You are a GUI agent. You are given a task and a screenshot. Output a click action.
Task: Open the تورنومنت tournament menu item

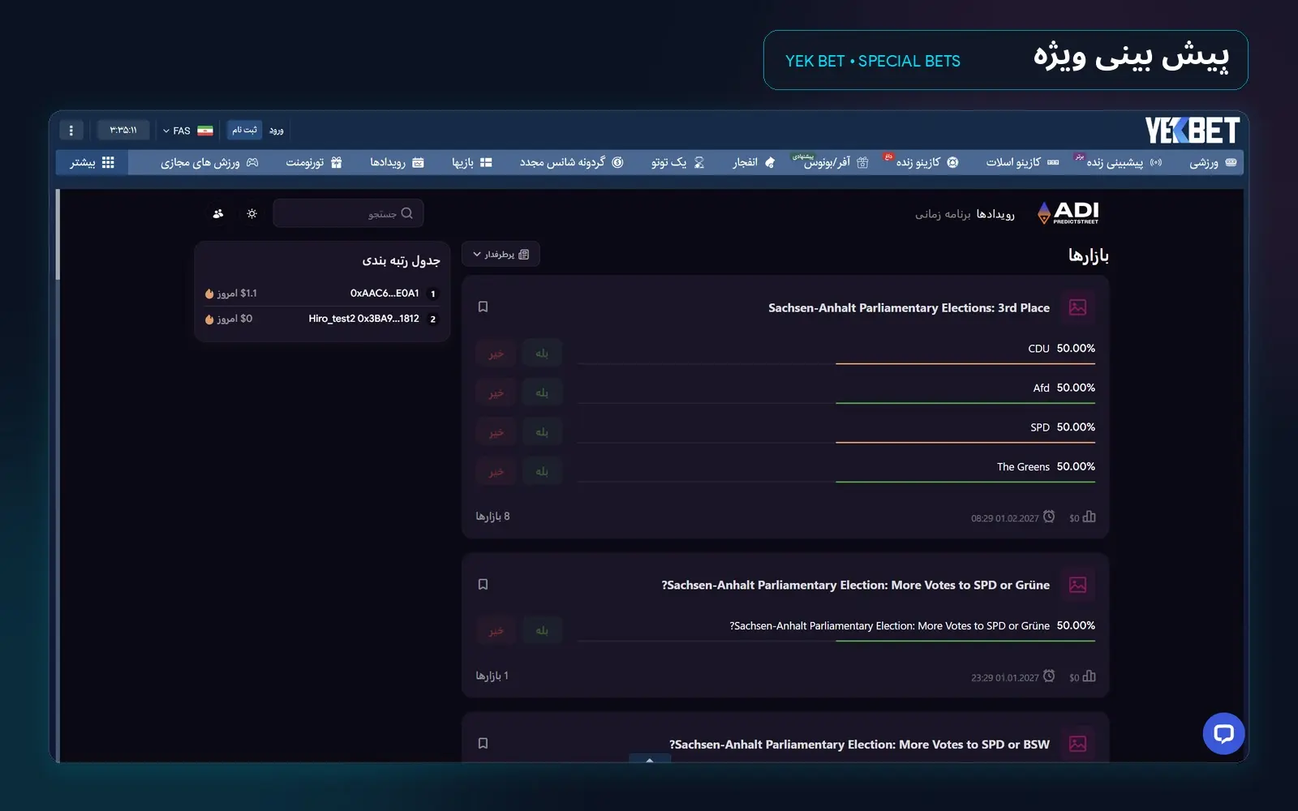click(x=313, y=162)
